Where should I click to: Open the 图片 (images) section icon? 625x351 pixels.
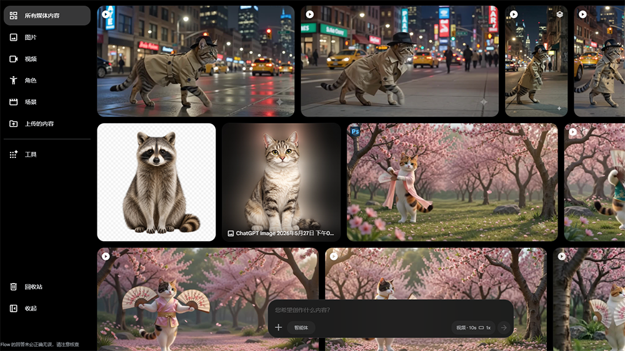[x=14, y=37]
